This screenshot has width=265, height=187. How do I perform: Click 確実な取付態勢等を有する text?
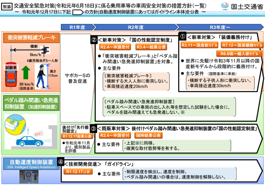152,149
